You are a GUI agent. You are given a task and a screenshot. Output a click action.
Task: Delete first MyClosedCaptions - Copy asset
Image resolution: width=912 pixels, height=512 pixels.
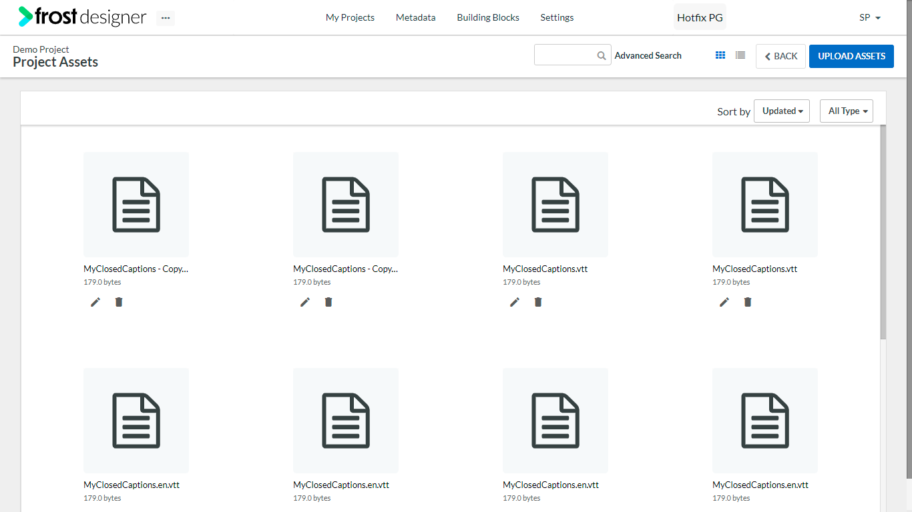click(119, 302)
